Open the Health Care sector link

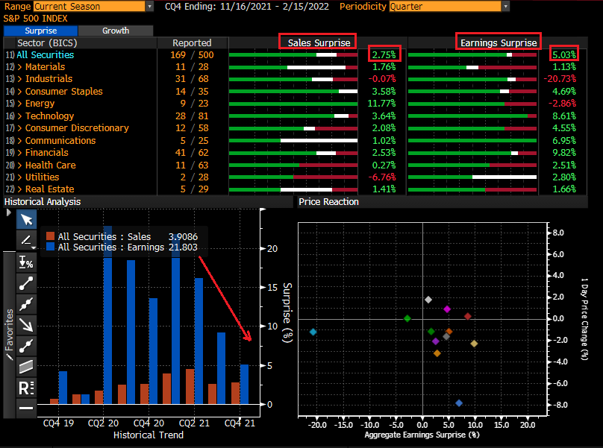[x=51, y=165]
